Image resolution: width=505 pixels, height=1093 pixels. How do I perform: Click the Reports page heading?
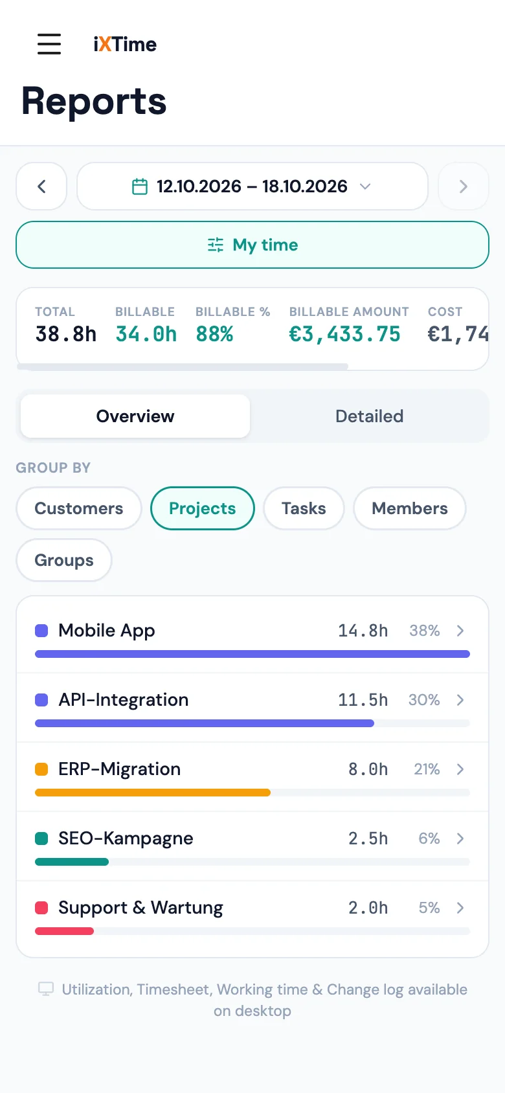pyautogui.click(x=95, y=102)
